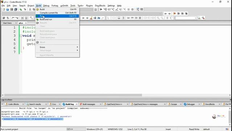Click the Jump back arrow near bookmarks
Viewport: 232px width, 131px height.
point(165,13)
